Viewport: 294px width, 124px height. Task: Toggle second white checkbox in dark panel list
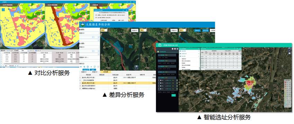pyautogui.click(x=161, y=83)
